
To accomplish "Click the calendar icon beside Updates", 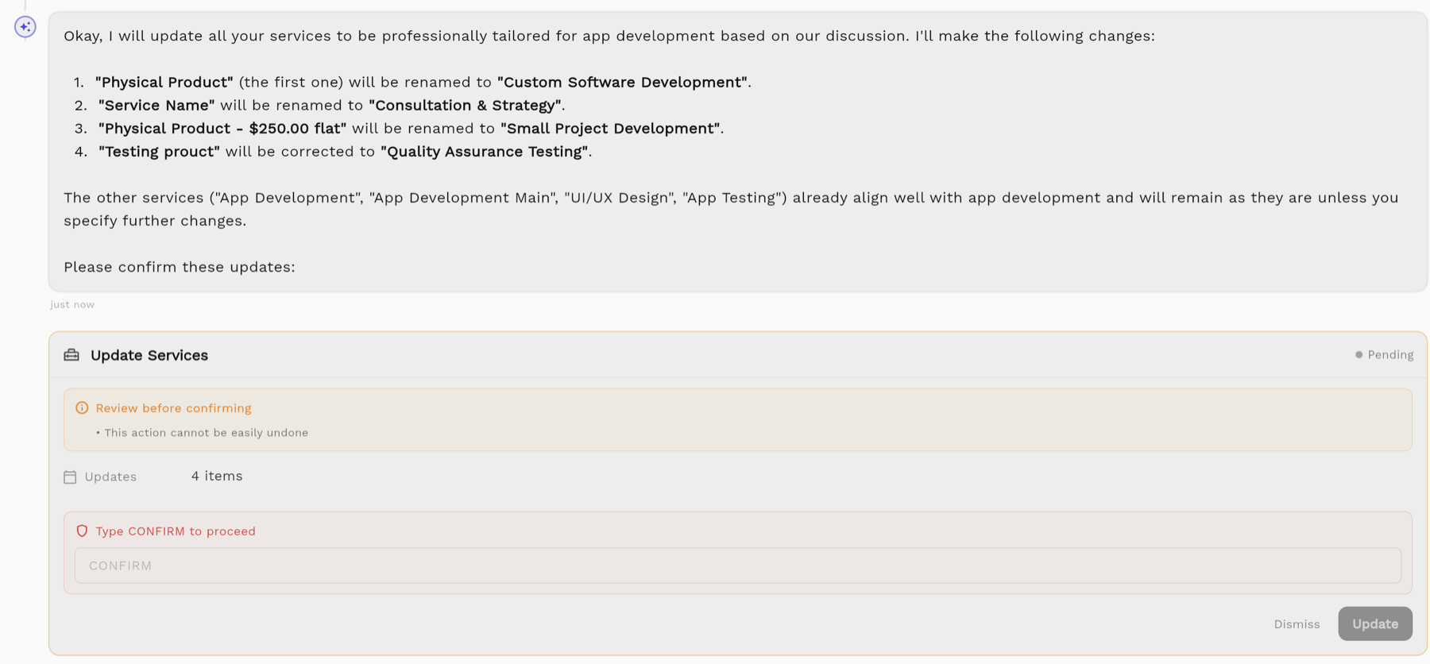I will point(70,477).
